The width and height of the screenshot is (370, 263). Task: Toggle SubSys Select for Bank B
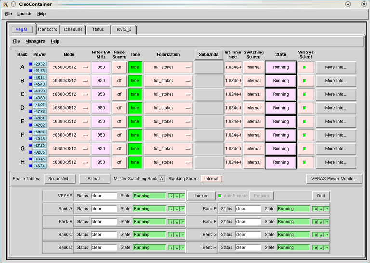pos(304,81)
